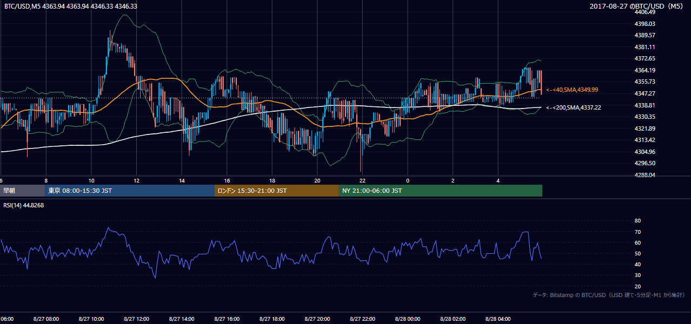This screenshot has height=324, width=691.
Task: Click the '8/27 08:00' time axis label
Action: pyautogui.click(x=46, y=319)
